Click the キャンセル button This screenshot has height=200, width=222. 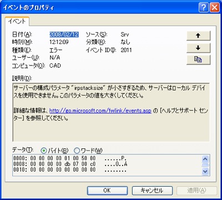pos(152,190)
